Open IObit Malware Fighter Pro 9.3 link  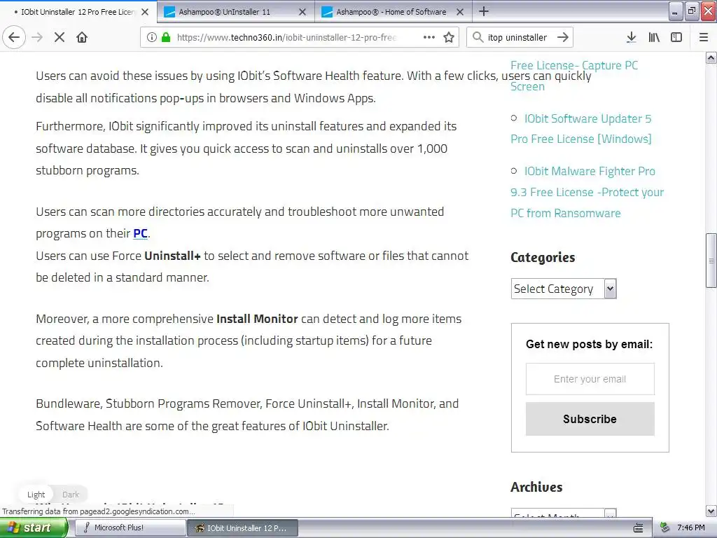pos(587,192)
